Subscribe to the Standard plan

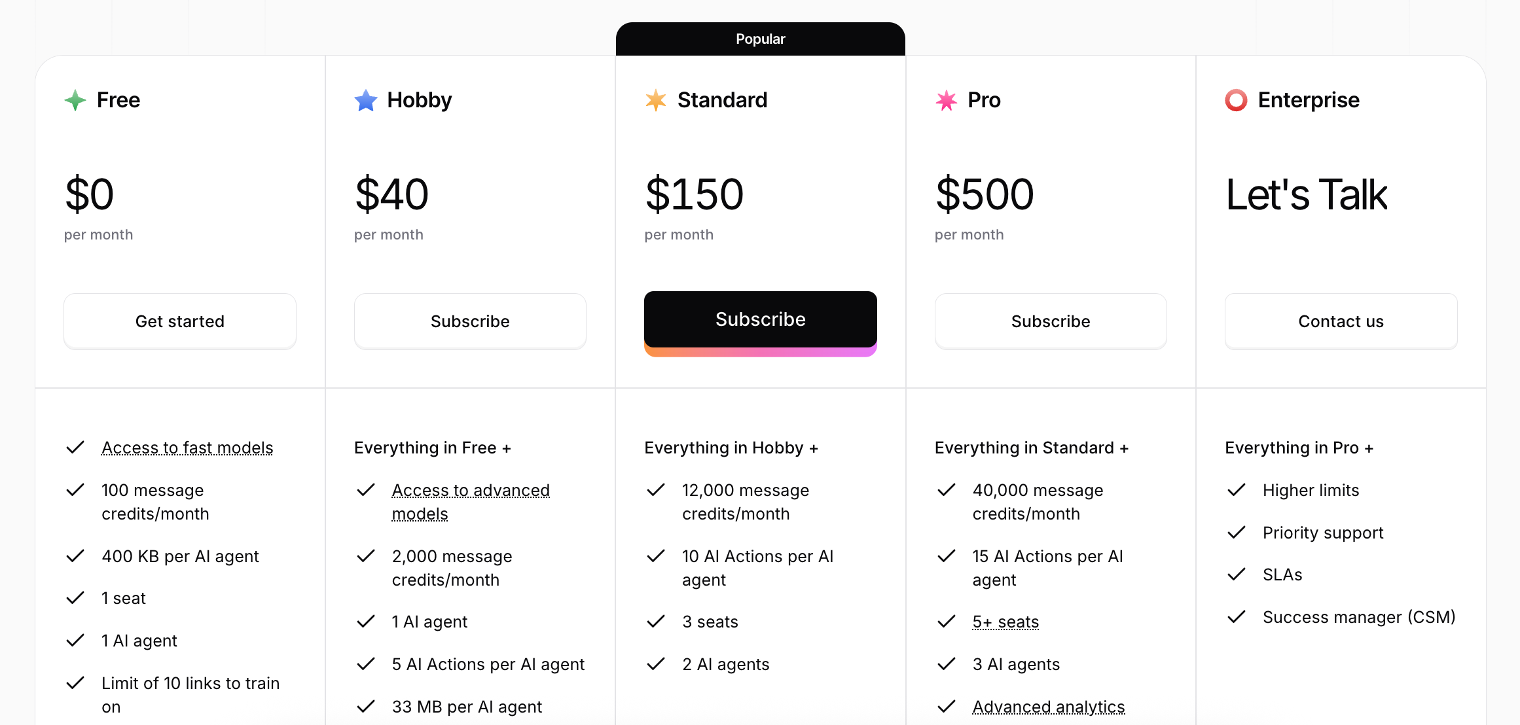761,320
